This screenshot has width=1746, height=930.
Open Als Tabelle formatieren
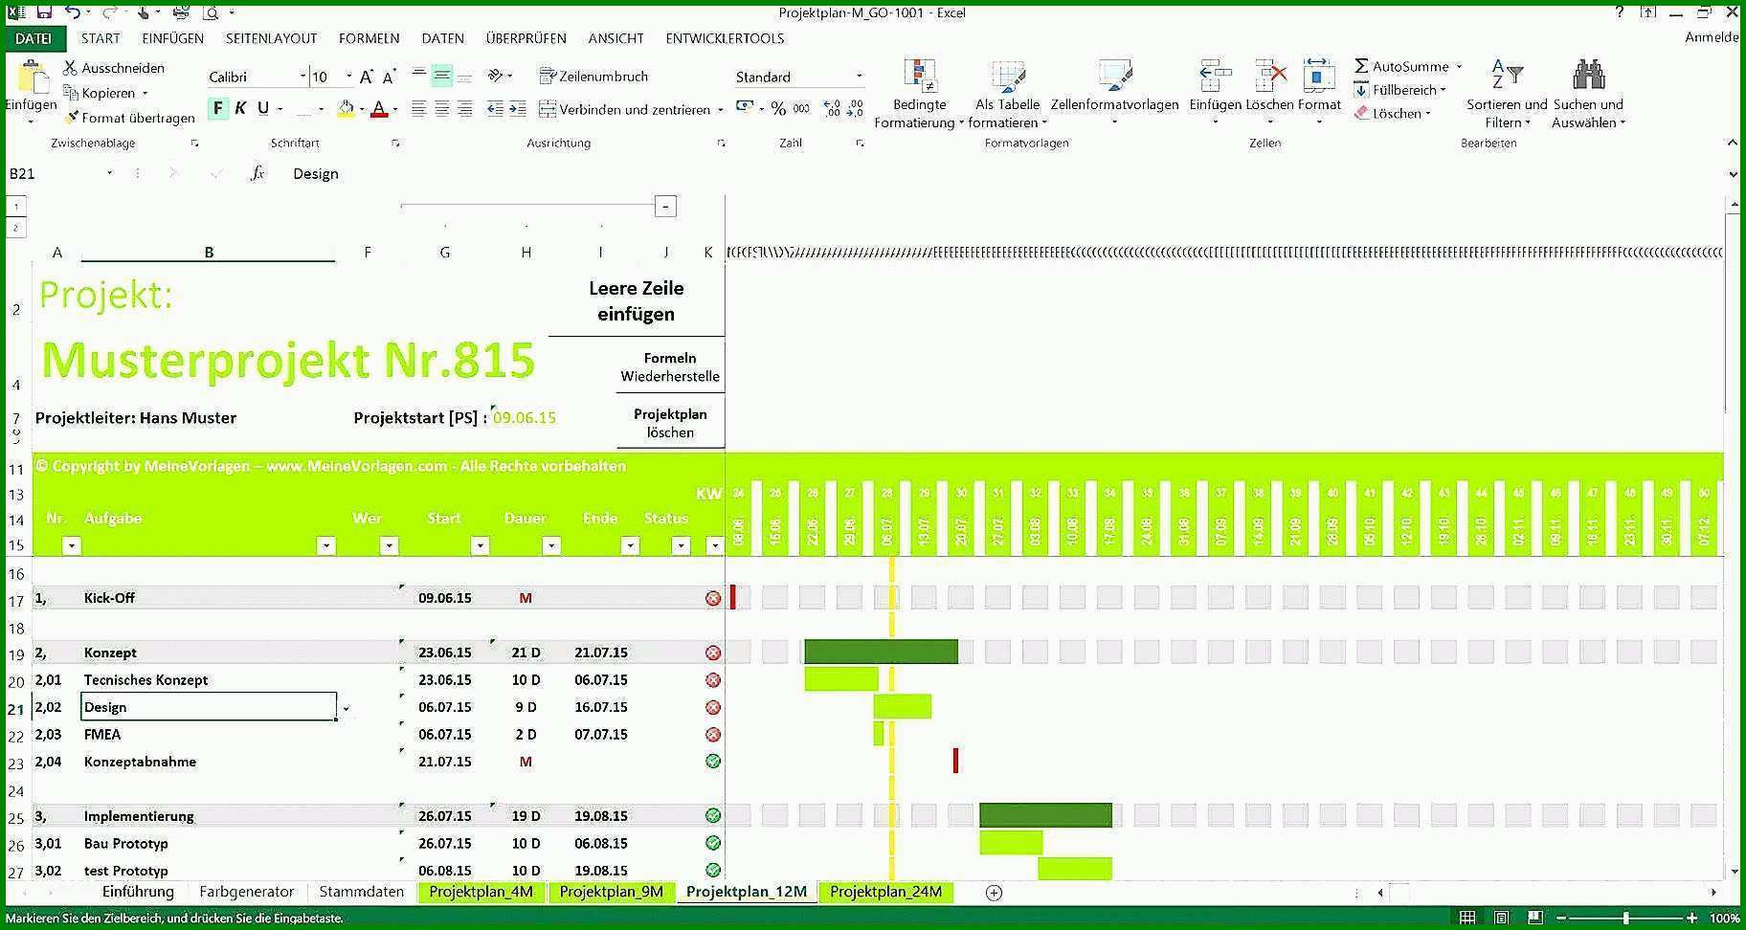coord(1007,94)
